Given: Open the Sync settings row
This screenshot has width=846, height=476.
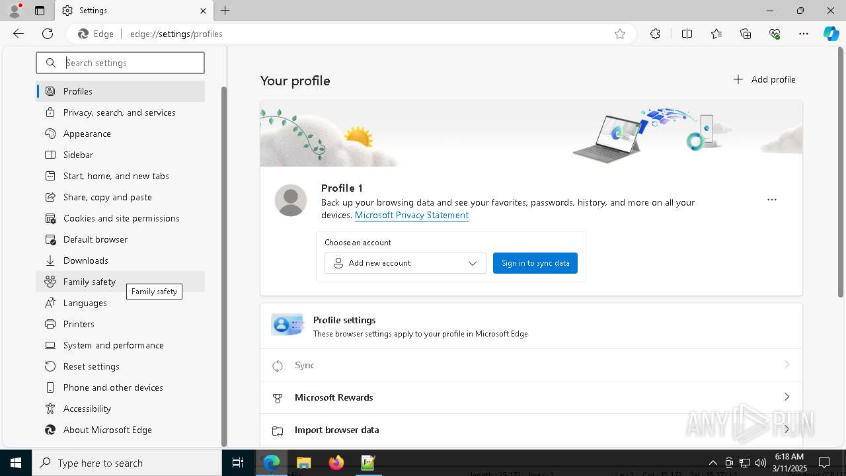Looking at the screenshot, I should point(531,365).
